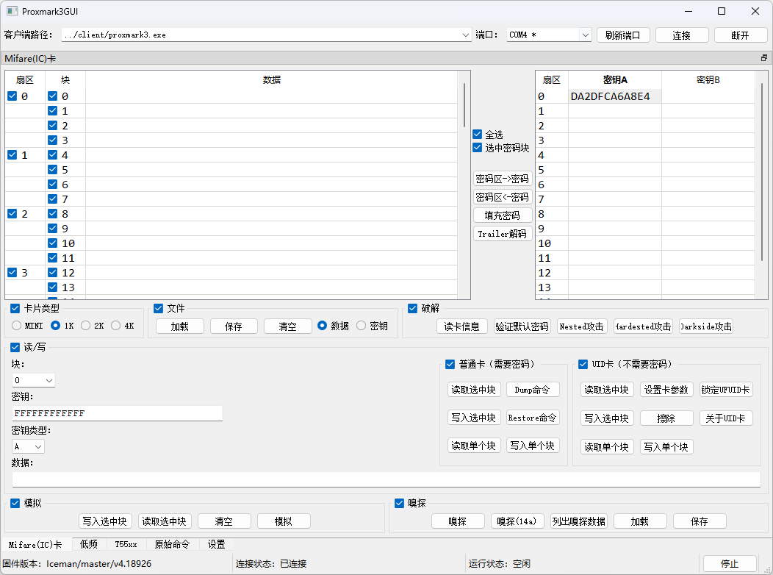
Task: Click the Restore命令 button
Action: 533,418
